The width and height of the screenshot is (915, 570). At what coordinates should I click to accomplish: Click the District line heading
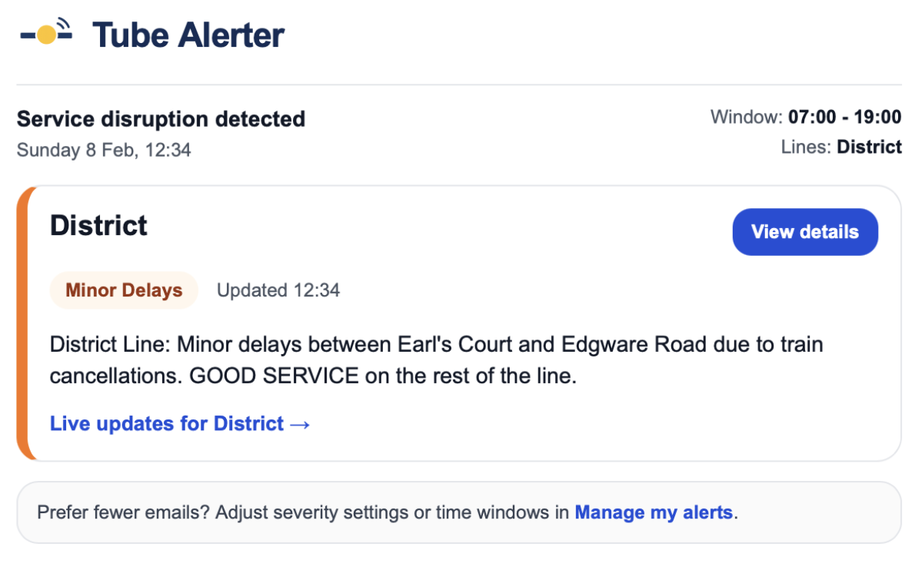coord(98,225)
